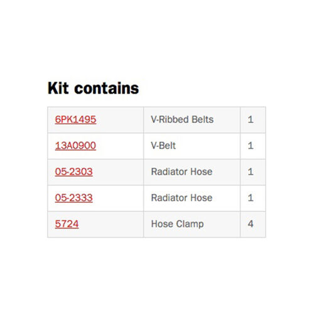Viewport: 314px width, 314px height.
Task: Click the word Belts in first row
Action: tap(202, 119)
